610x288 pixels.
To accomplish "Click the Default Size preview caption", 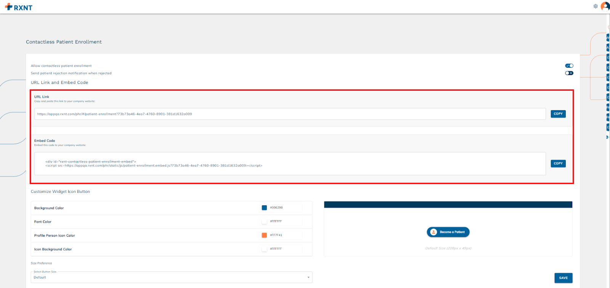I will (x=448, y=248).
